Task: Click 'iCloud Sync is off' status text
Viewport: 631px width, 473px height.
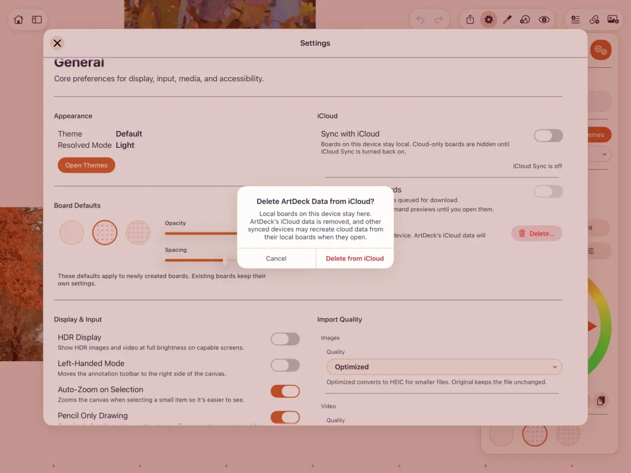Action: 537,166
